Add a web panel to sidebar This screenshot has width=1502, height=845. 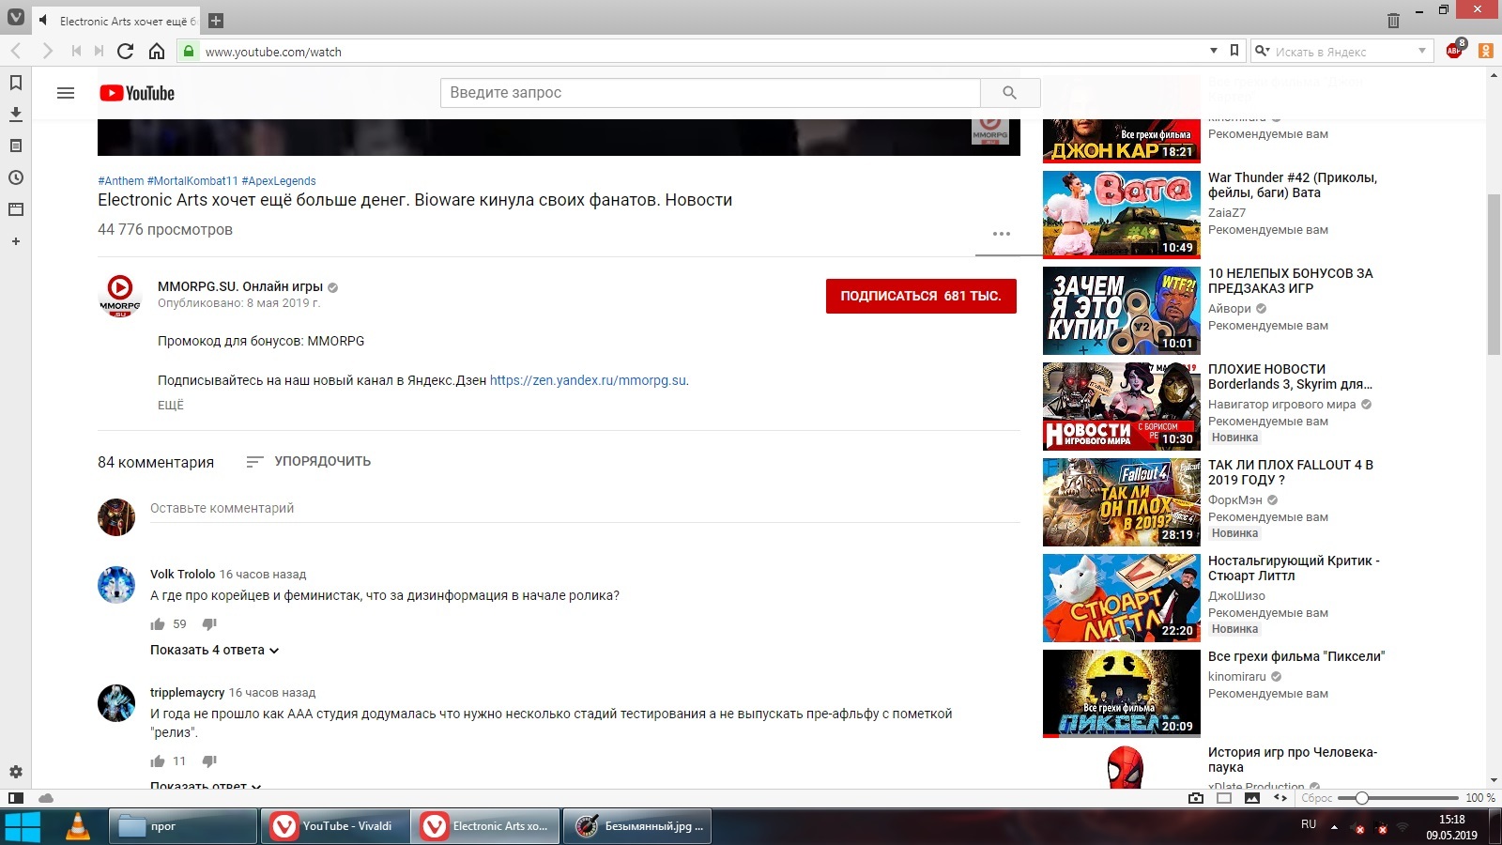tap(16, 241)
